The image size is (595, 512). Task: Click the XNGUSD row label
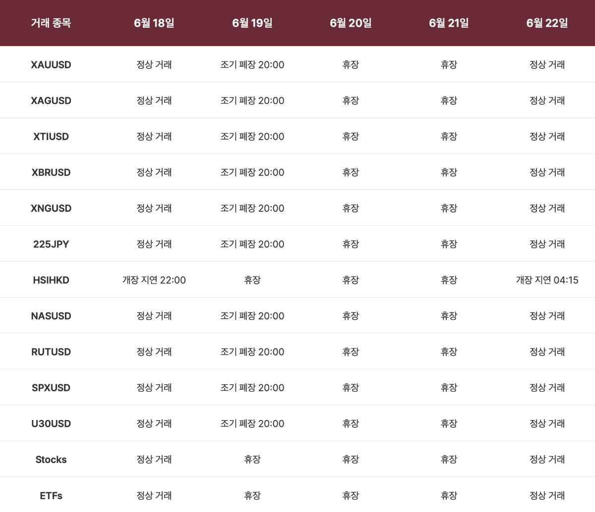pos(51,208)
